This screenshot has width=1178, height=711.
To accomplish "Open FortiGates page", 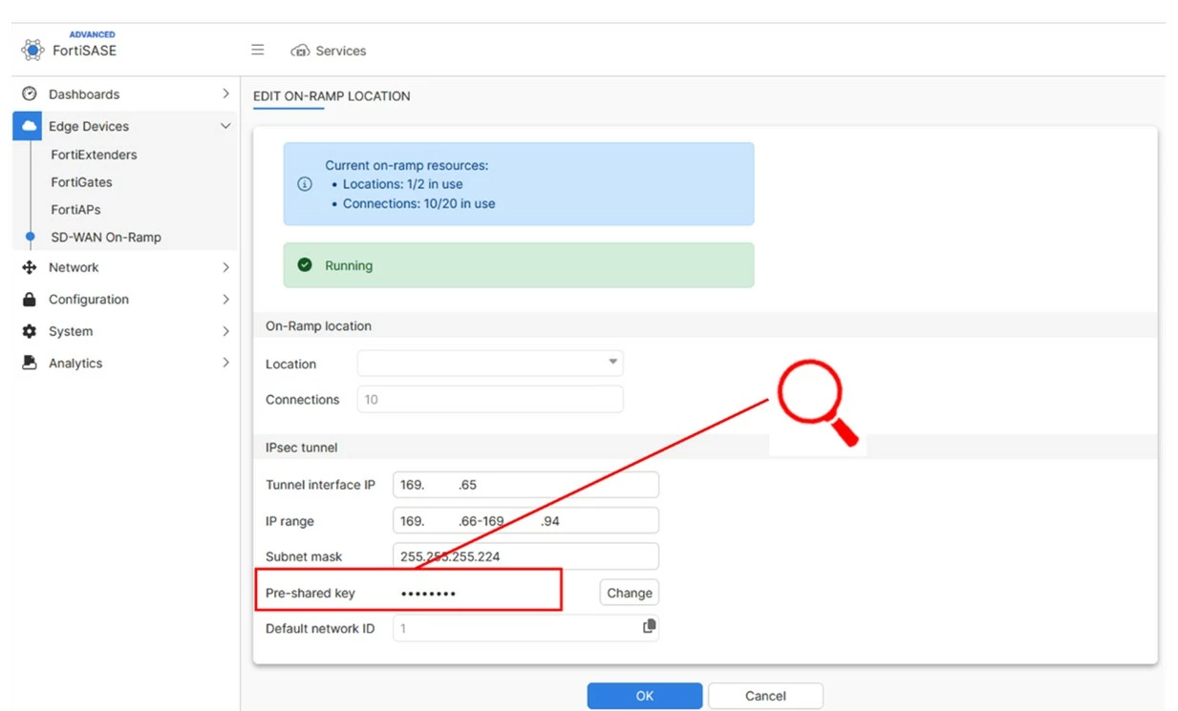I will (x=81, y=182).
